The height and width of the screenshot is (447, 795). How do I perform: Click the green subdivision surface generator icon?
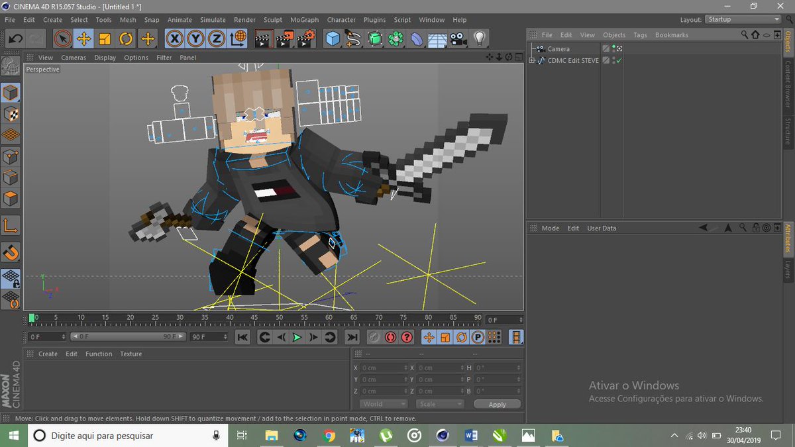tap(375, 39)
